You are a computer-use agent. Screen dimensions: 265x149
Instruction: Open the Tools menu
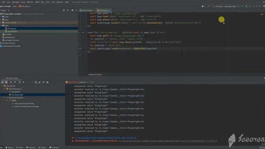[48, 2]
